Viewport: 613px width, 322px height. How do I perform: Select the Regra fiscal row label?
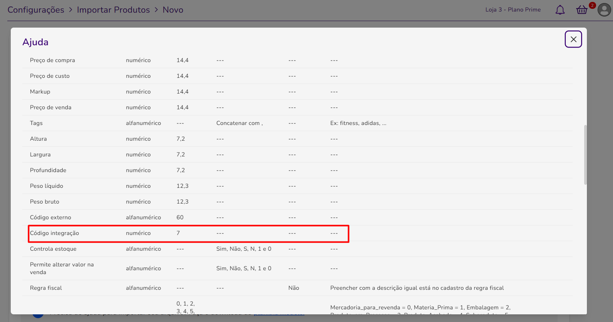(46, 288)
